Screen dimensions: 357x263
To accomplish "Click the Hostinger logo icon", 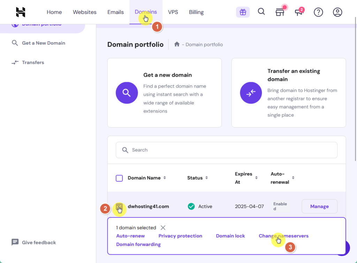I will pyautogui.click(x=21, y=12).
